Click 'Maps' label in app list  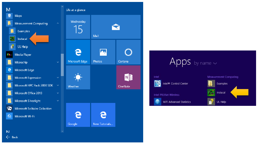coord(18,16)
